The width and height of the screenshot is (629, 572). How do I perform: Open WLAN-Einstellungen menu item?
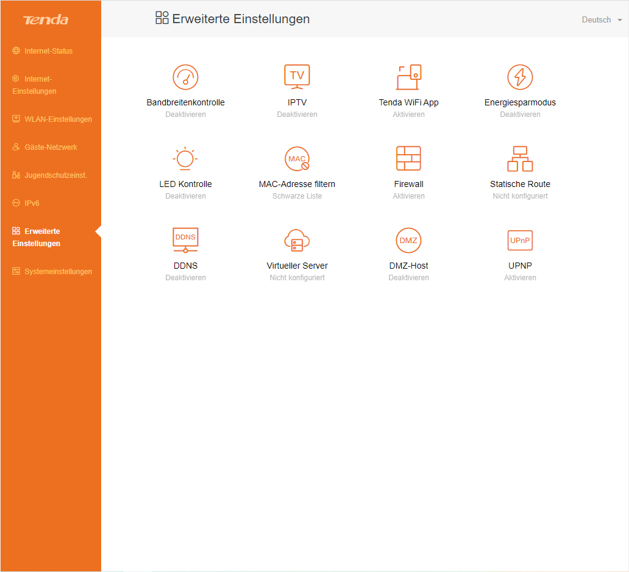58,119
